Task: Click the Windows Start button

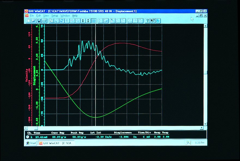Action: (31, 143)
